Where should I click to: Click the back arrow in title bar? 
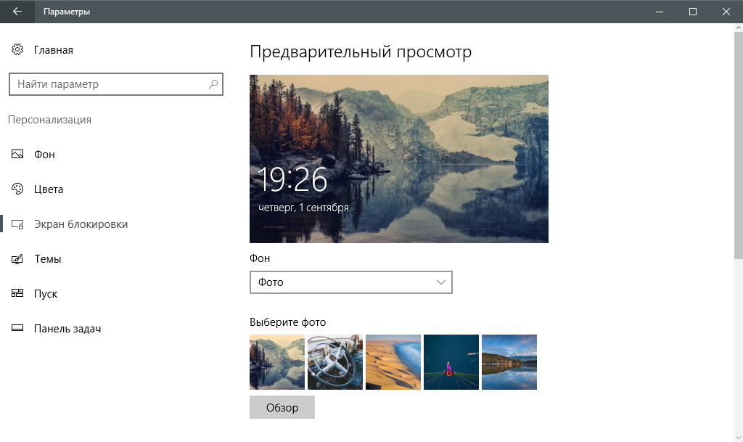(x=17, y=12)
